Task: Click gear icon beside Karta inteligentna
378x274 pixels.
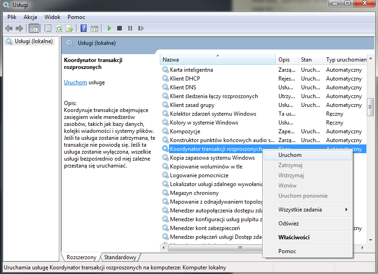Action: [x=165, y=70]
